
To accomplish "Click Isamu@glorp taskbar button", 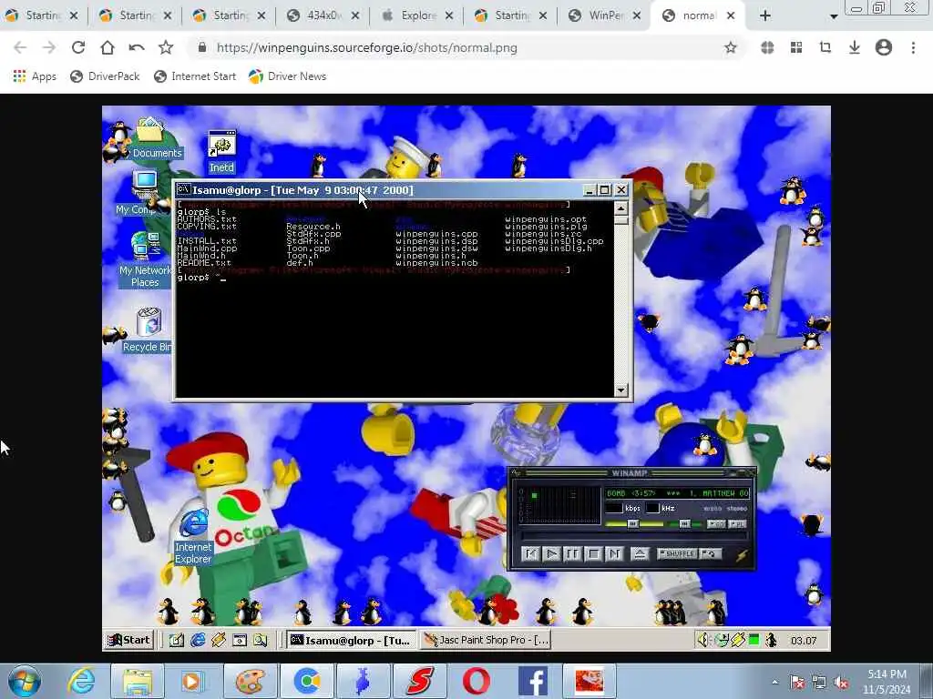I will [x=351, y=640].
